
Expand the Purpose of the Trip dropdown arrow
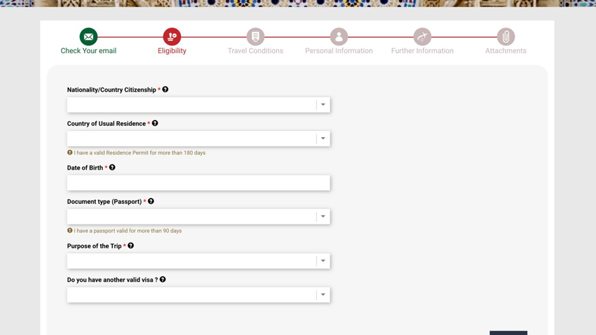click(323, 261)
